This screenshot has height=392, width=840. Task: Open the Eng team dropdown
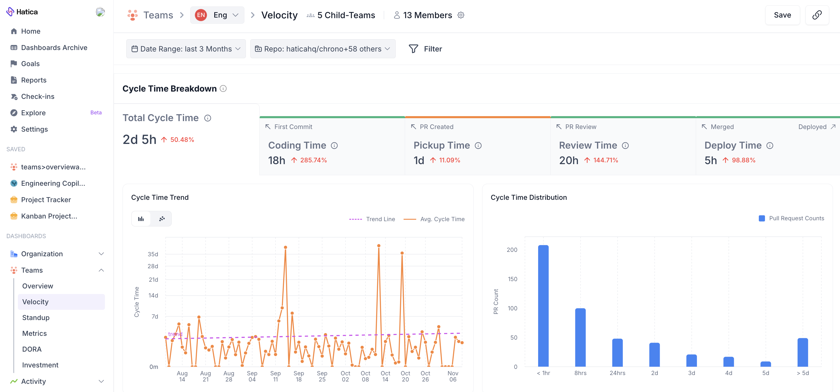point(217,15)
